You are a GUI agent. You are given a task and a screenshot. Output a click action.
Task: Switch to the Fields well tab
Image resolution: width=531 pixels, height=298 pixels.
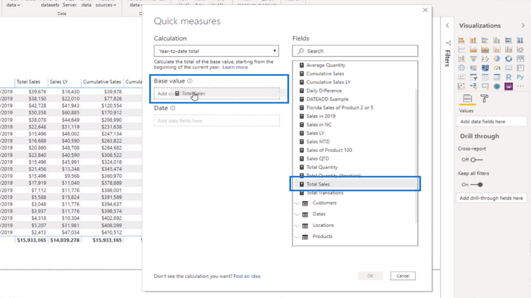[x=468, y=99]
